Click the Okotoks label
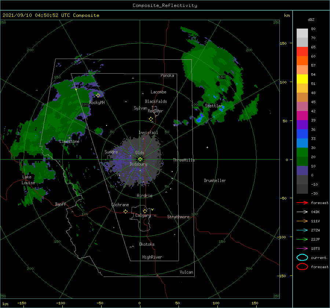The image size is (330, 308). pyautogui.click(x=147, y=244)
